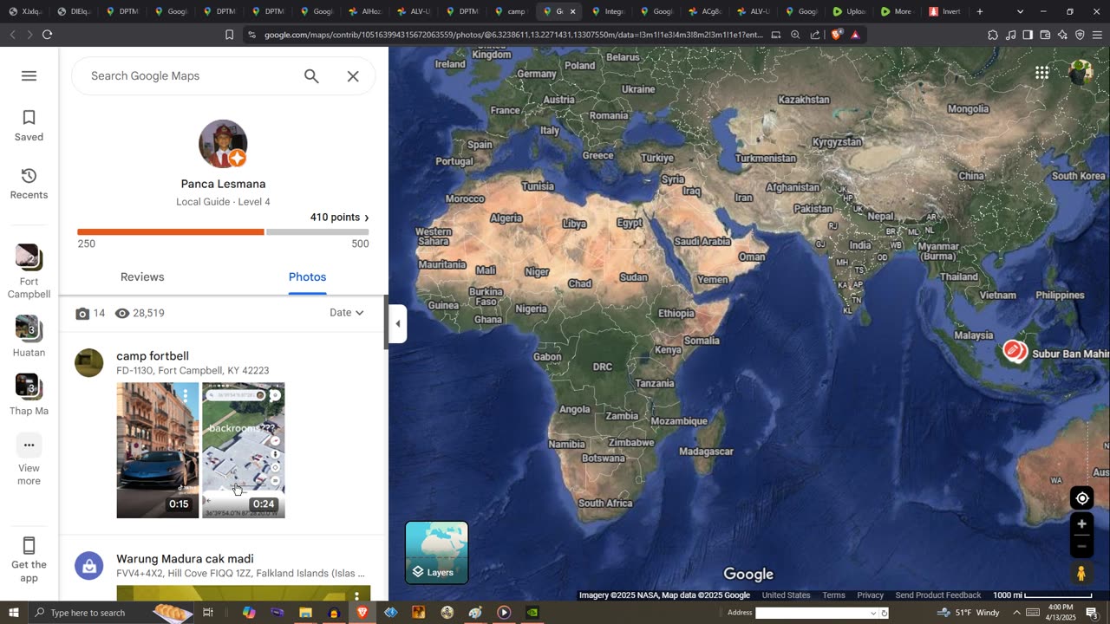Click the Search Google Maps input field
Image resolution: width=1110 pixels, height=624 pixels.
(x=191, y=76)
